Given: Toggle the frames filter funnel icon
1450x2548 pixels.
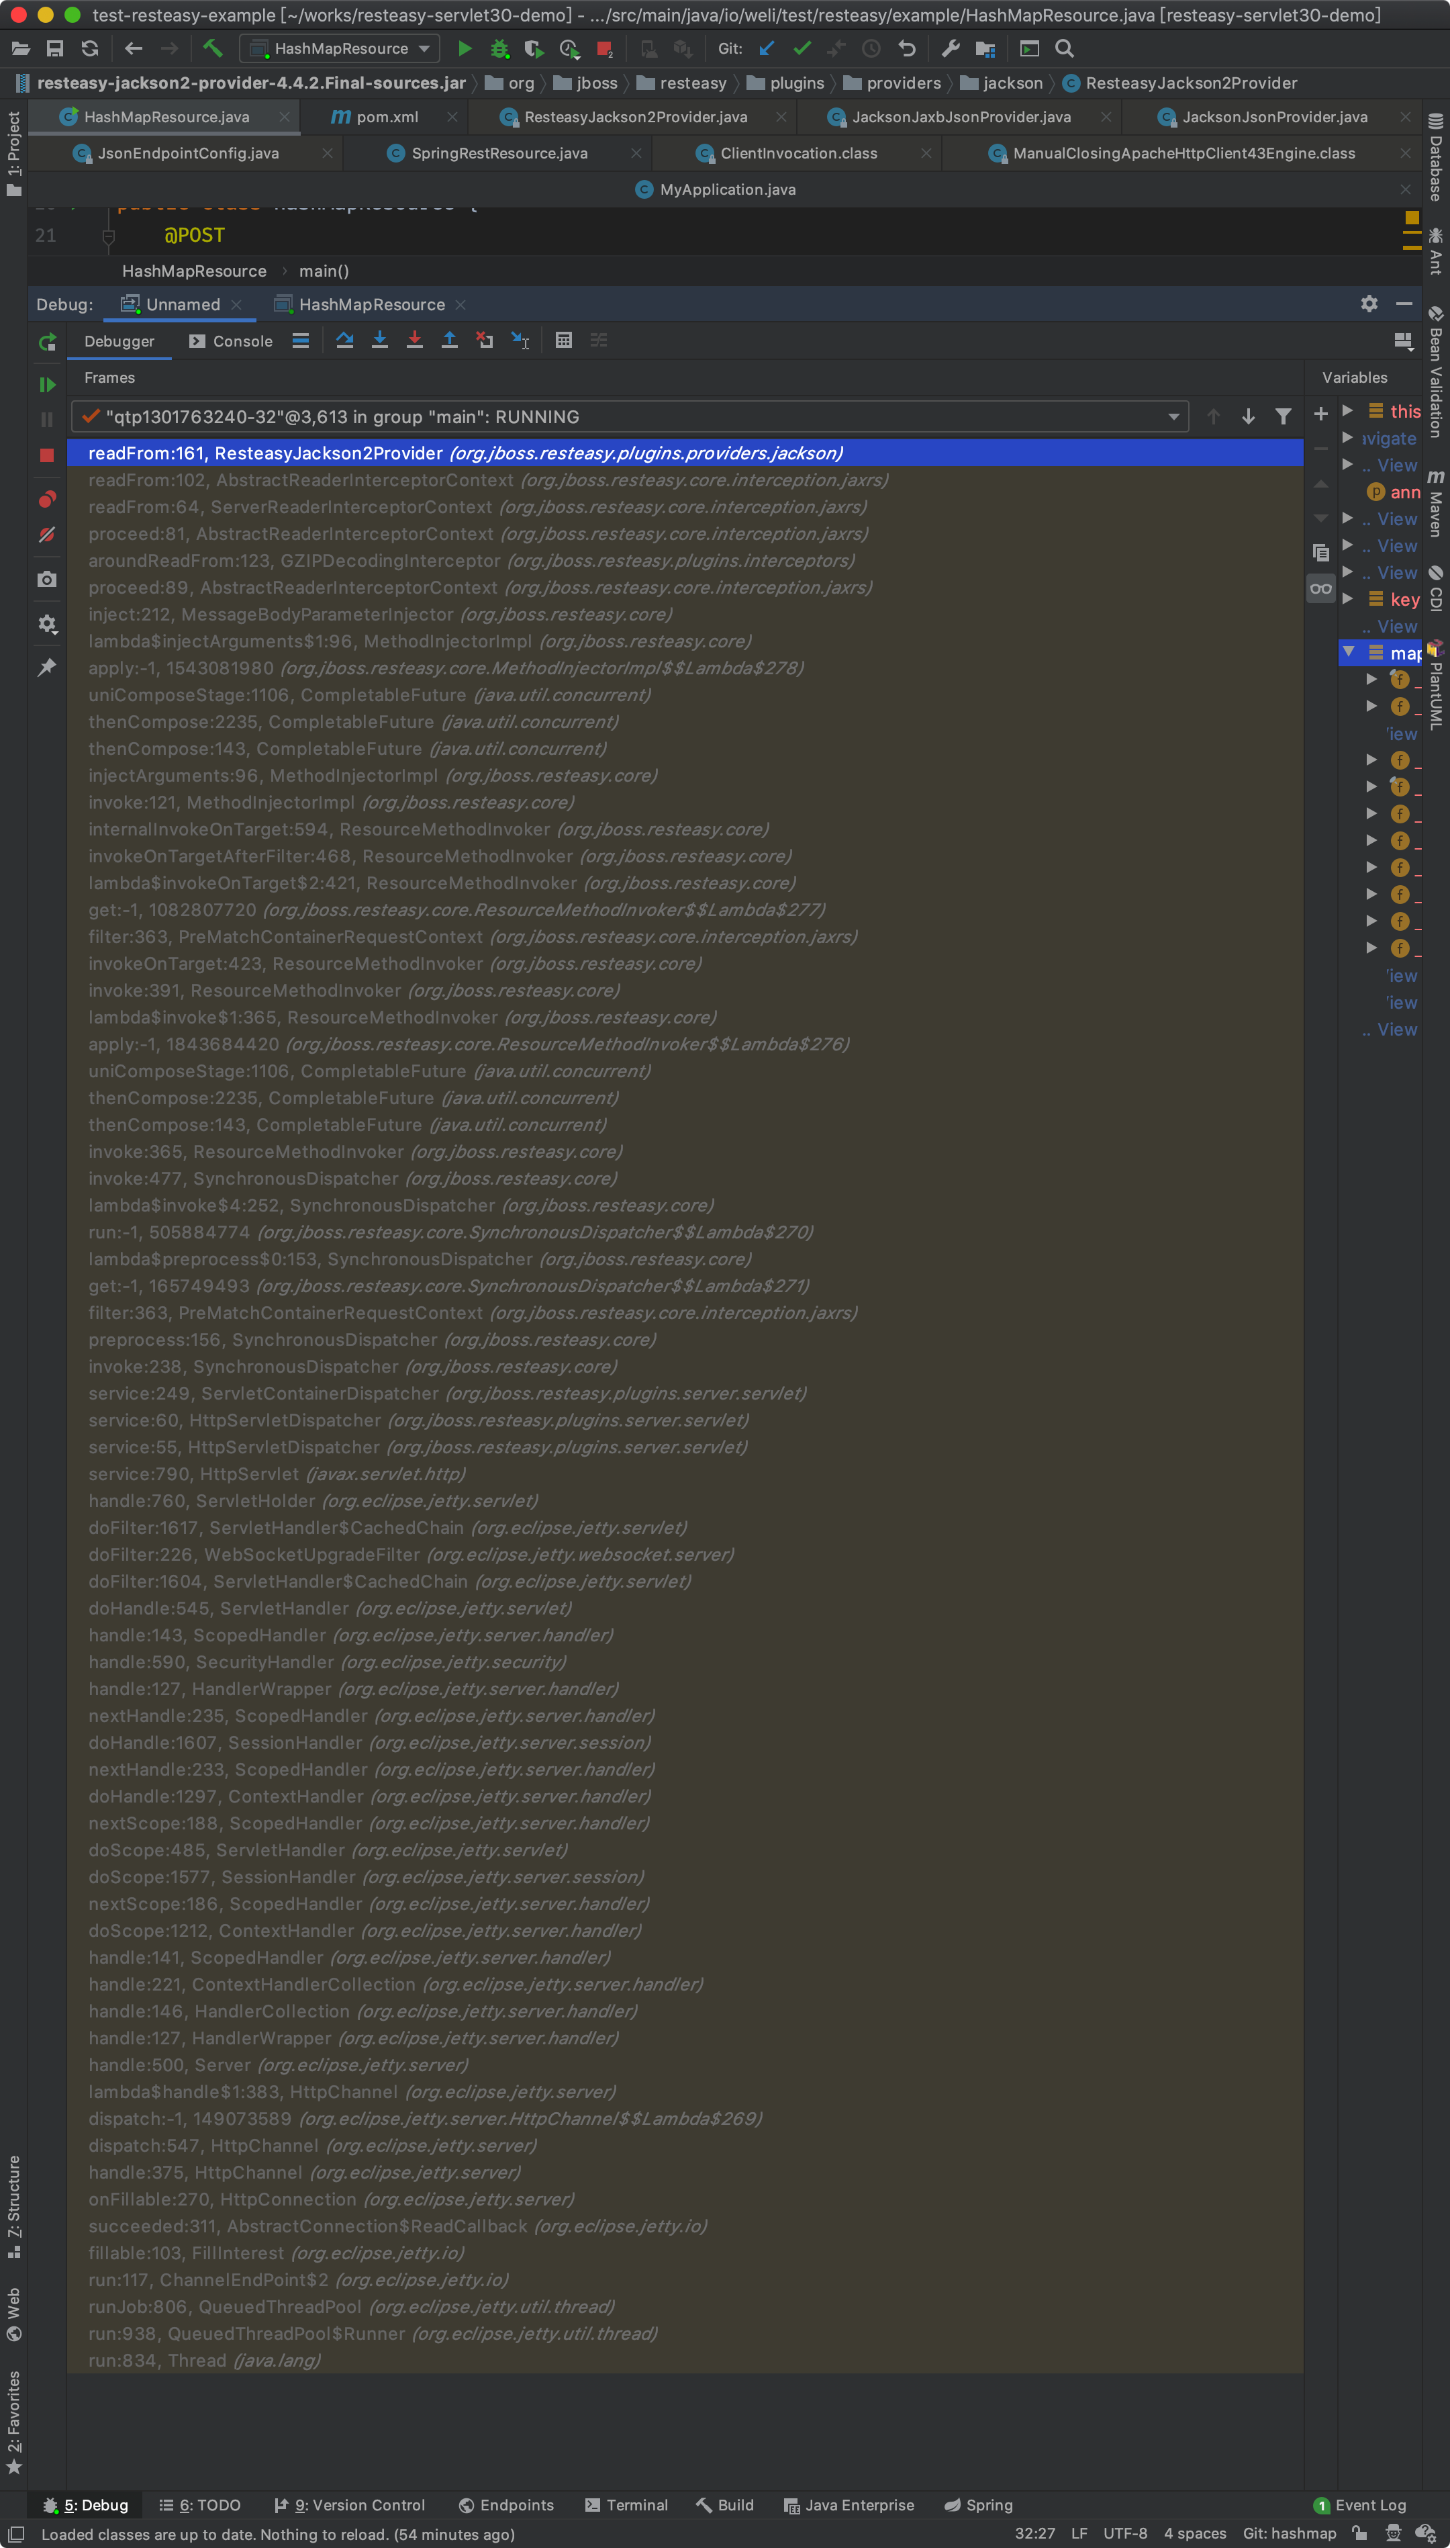Looking at the screenshot, I should [1283, 416].
